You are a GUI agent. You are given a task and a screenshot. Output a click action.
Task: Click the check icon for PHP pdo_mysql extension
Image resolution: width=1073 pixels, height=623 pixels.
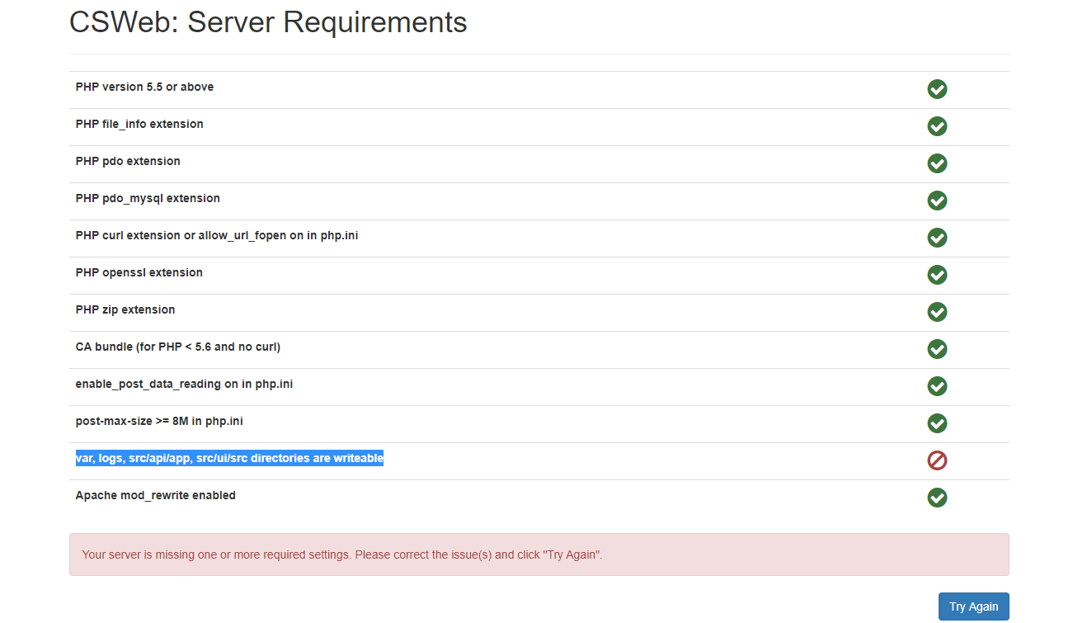[x=937, y=201]
